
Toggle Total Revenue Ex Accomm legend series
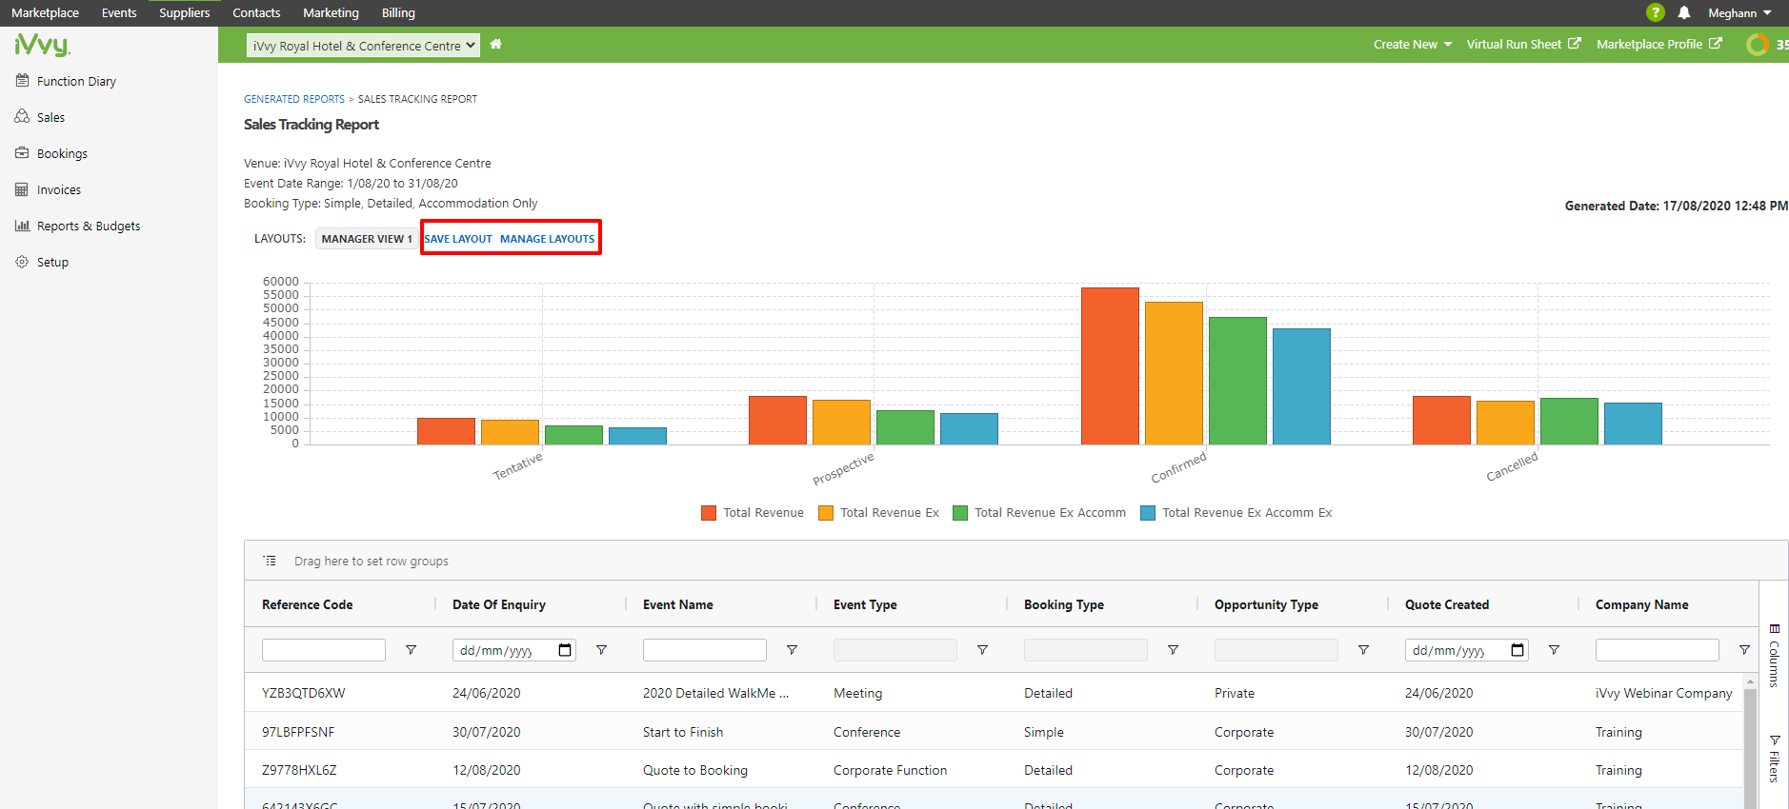pos(1039,513)
